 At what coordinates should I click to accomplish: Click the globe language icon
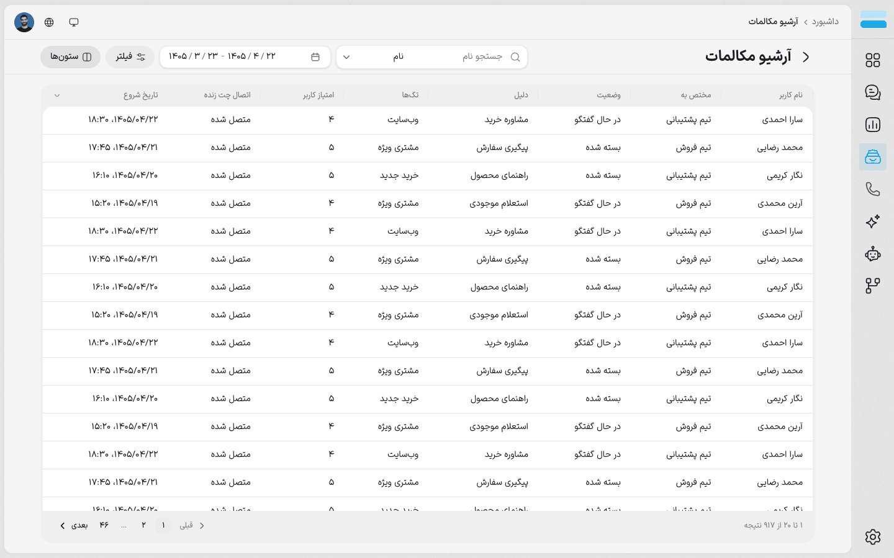point(49,22)
